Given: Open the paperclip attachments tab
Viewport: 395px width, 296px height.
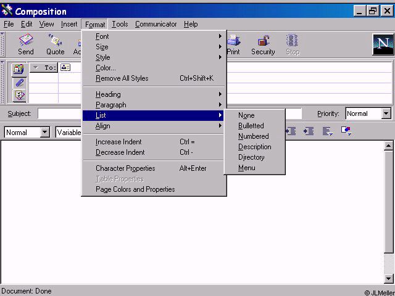Looking at the screenshot, I should 19,83.
